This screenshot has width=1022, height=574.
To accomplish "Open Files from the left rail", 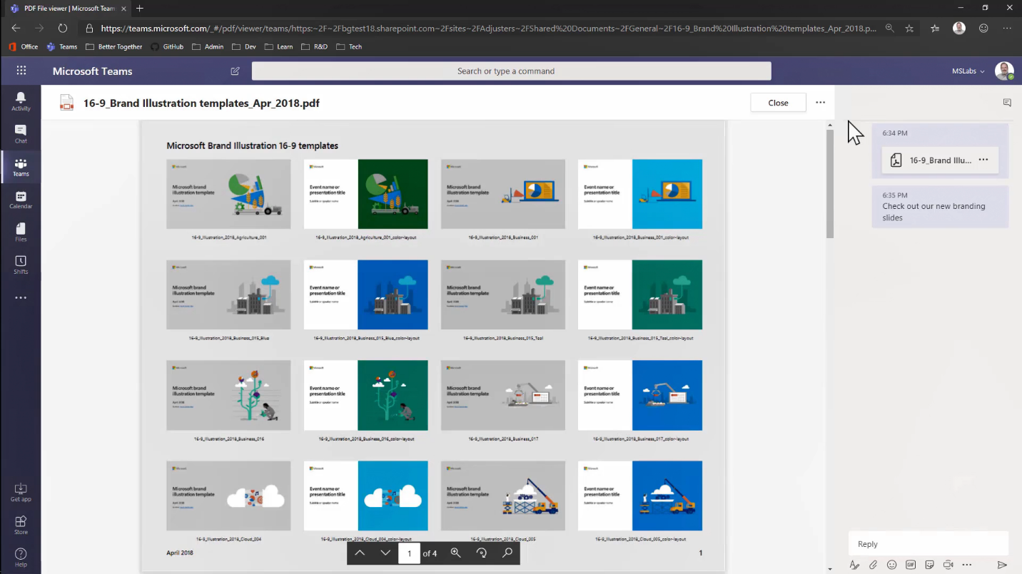I will click(21, 232).
